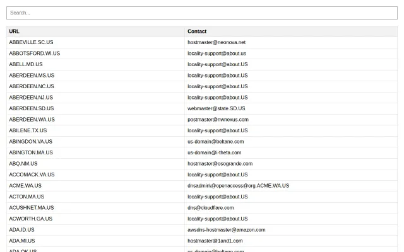Click the Contact column header
Viewport: 404px width, 252px height.
291,31
